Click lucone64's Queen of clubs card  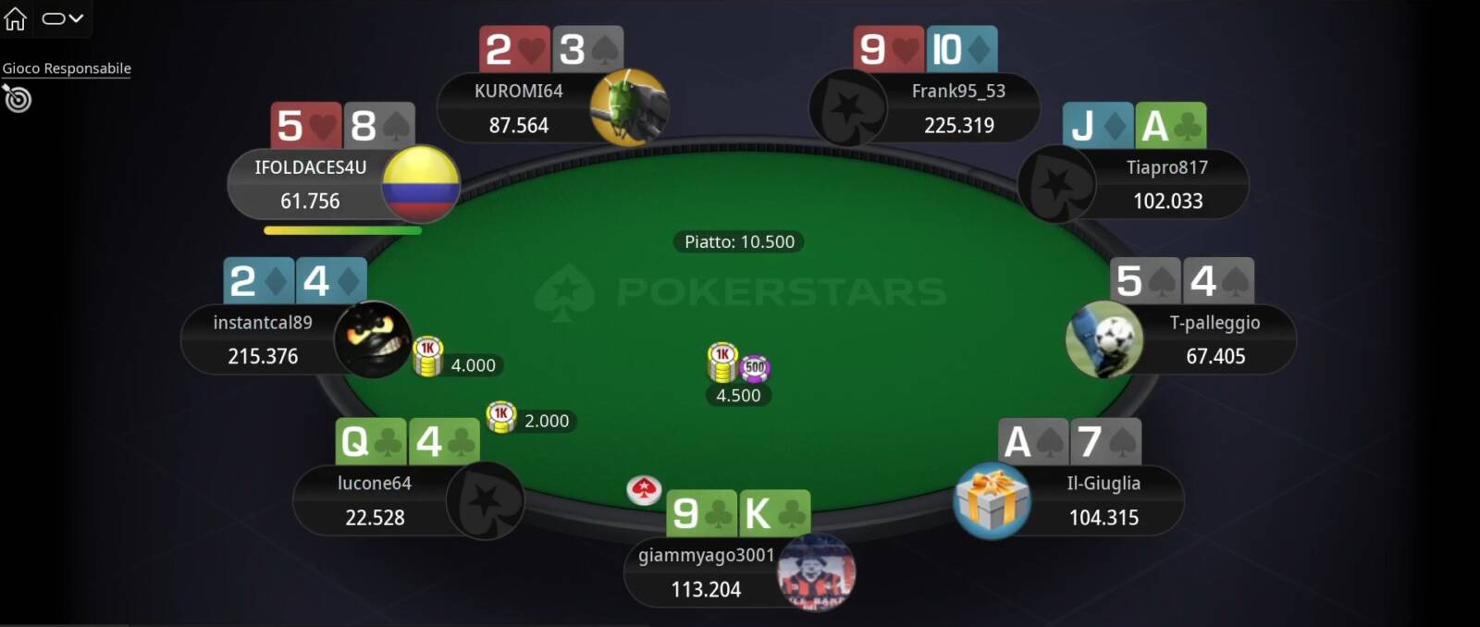click(371, 442)
